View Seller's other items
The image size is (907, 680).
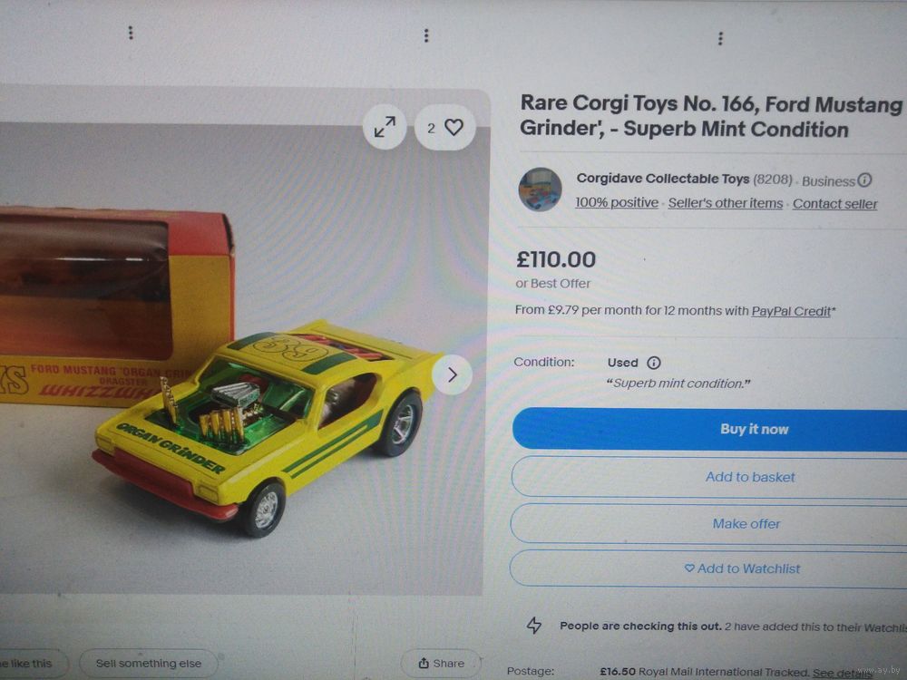(x=726, y=203)
